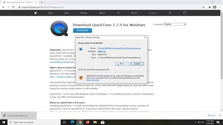The width and height of the screenshot is (223, 125).
Task: Open the What's the risk link
Action: coord(93,80)
